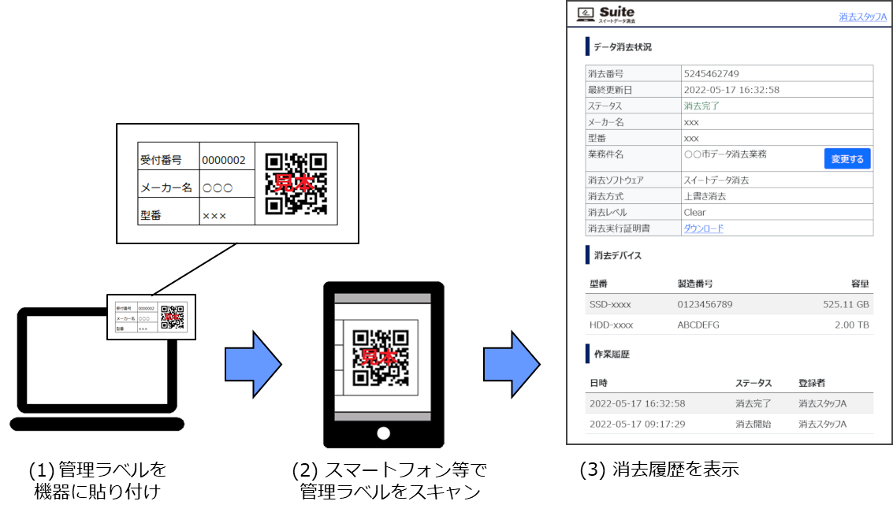Click 消去完了 in the work history table
The height and width of the screenshot is (516, 893).
[753, 403]
